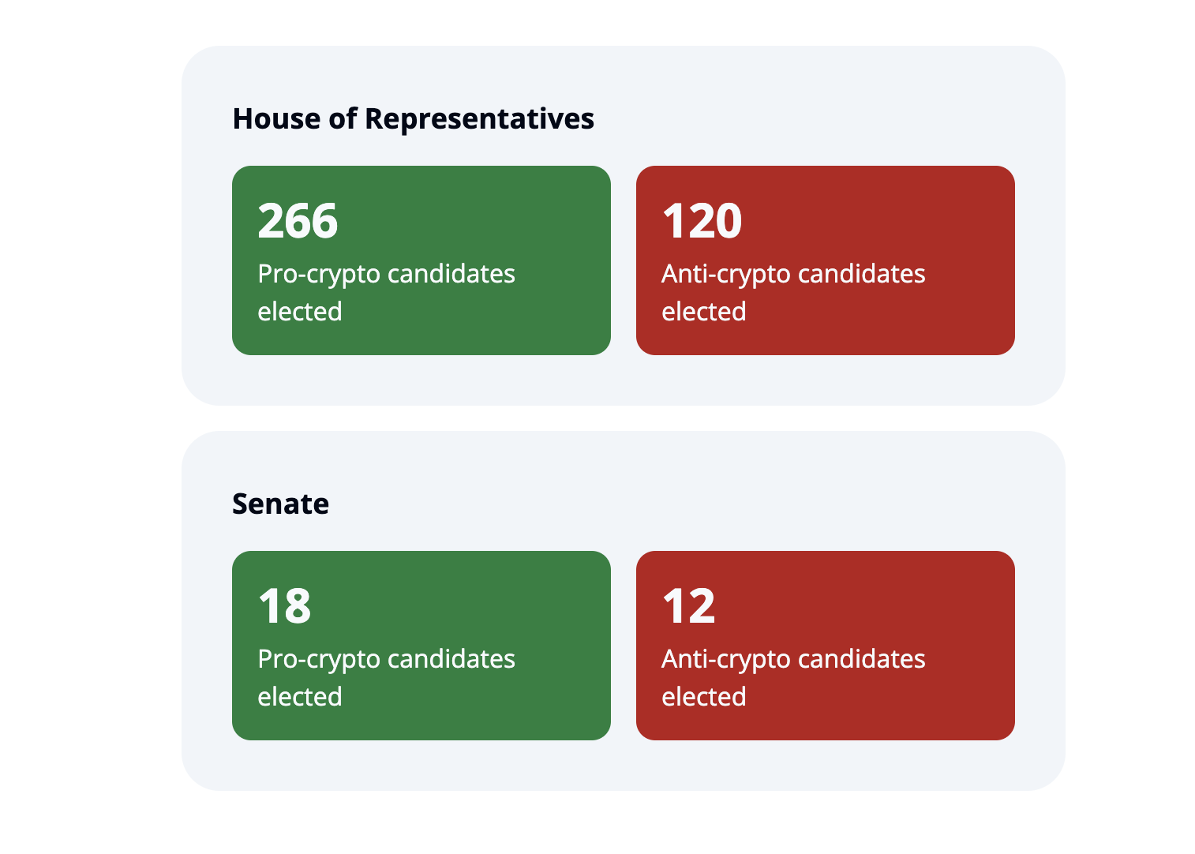This screenshot has height=854, width=1195.
Task: Open the green House pro-crypto card
Action: pyautogui.click(x=421, y=260)
